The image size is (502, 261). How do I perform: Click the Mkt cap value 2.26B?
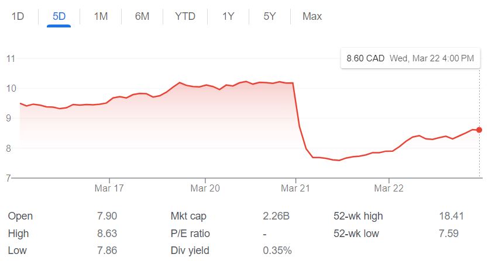click(x=276, y=216)
